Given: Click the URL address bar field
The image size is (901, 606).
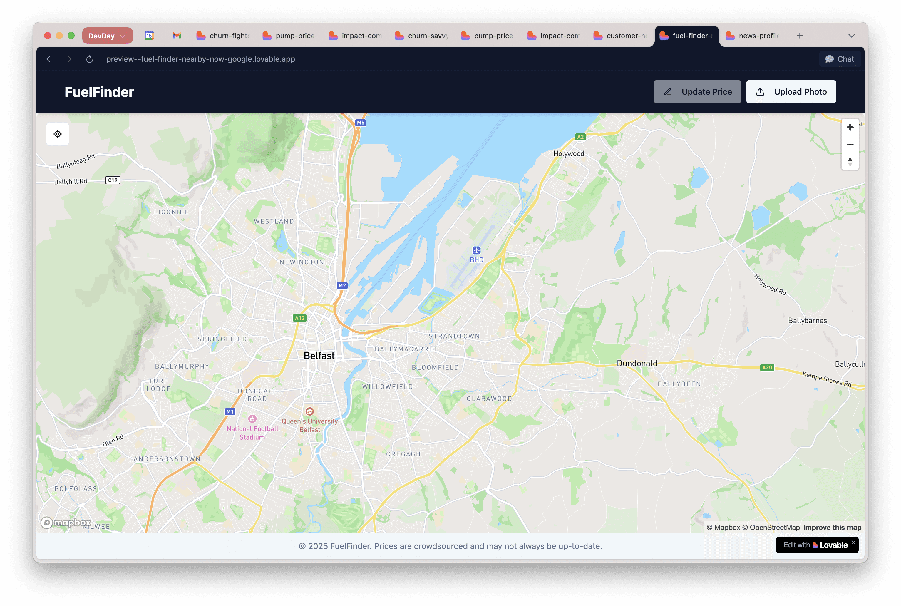Looking at the screenshot, I should (x=200, y=59).
